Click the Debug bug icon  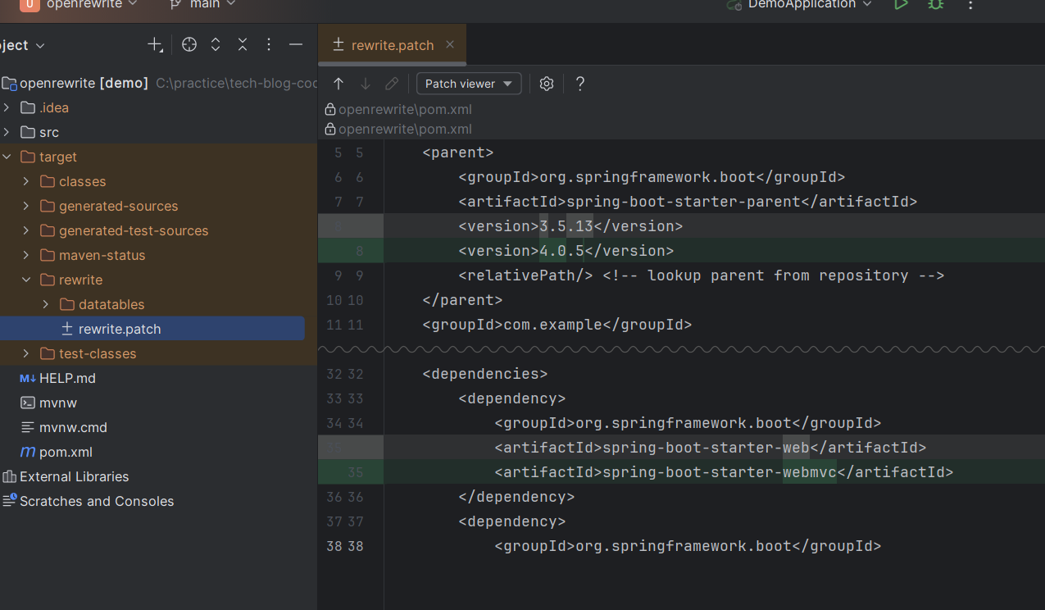coord(935,4)
